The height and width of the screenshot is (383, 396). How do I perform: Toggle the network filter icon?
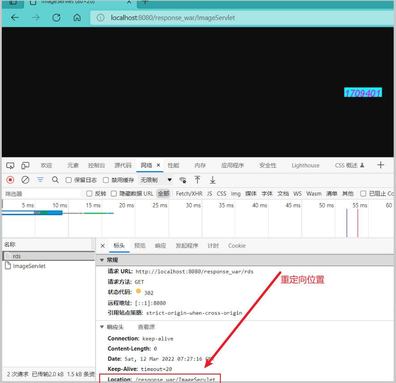point(40,180)
